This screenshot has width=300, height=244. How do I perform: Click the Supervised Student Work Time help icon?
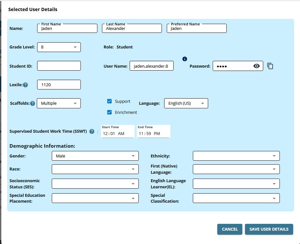click(x=92, y=131)
